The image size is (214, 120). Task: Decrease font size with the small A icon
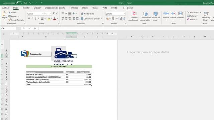click(x=57, y=14)
